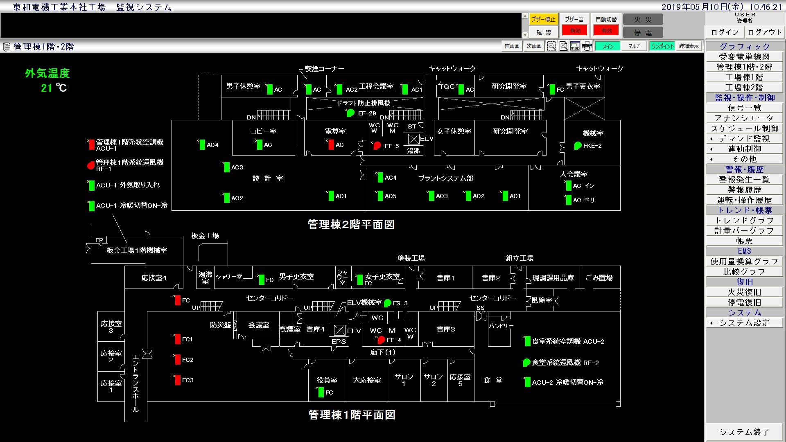Expand the システム設定 submenu
Screen dimensions: 786x442
[x=744, y=323]
